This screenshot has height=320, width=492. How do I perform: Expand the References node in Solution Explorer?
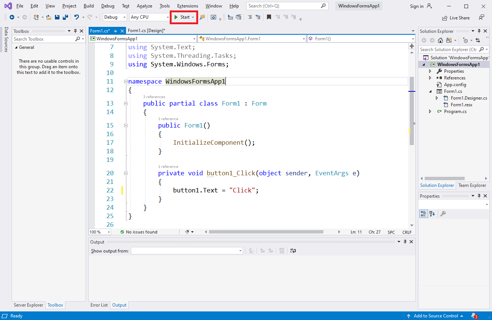[430, 78]
